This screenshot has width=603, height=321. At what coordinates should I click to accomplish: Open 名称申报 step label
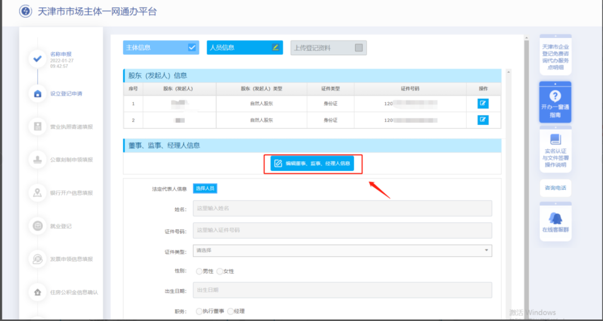click(x=61, y=54)
